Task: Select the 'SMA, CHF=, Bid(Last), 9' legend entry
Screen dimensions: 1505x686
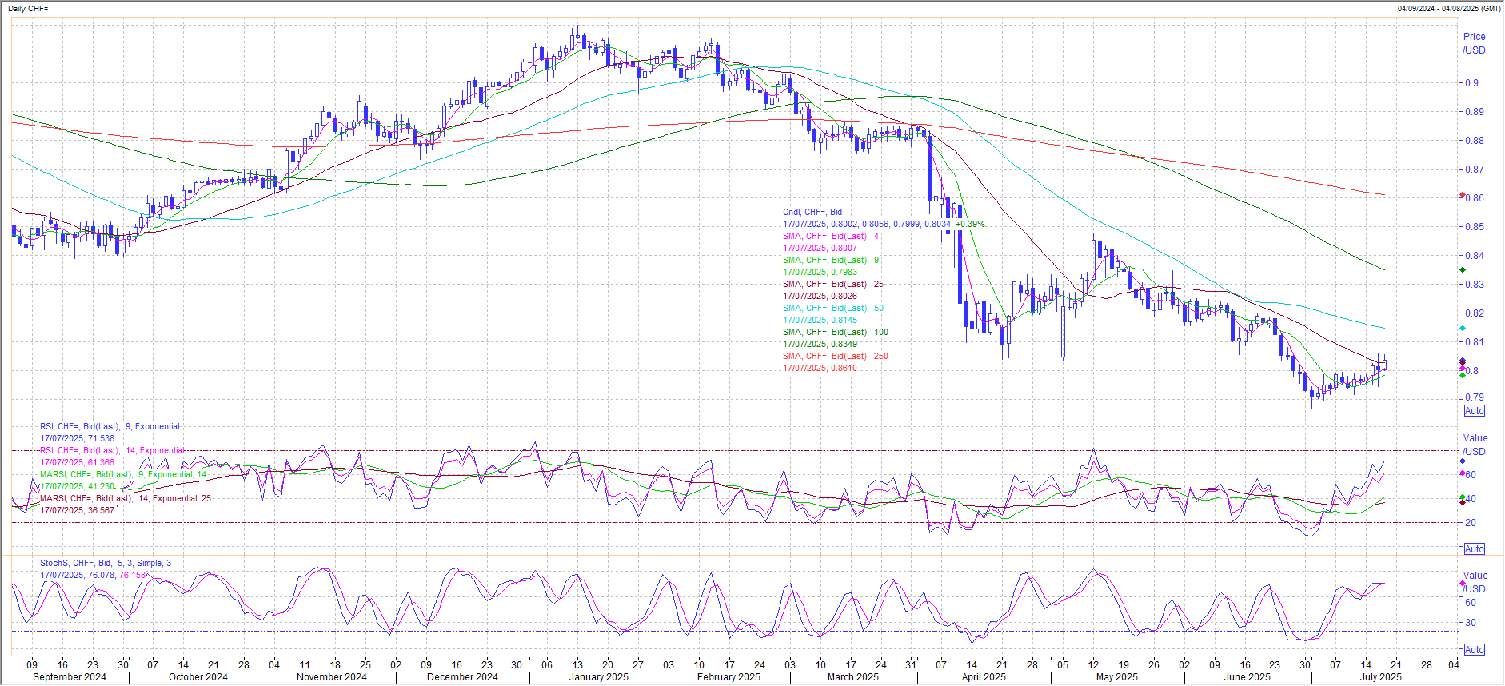Action: point(831,261)
